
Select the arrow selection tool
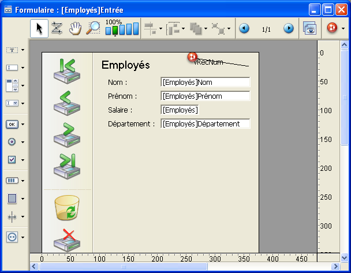pyautogui.click(x=39, y=29)
